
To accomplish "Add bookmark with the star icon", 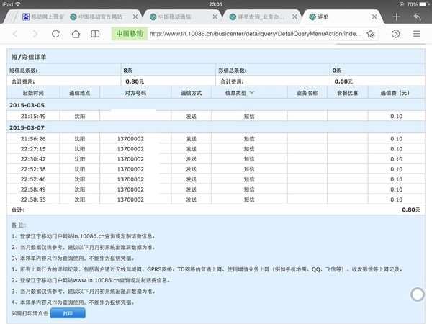I will 371,34.
